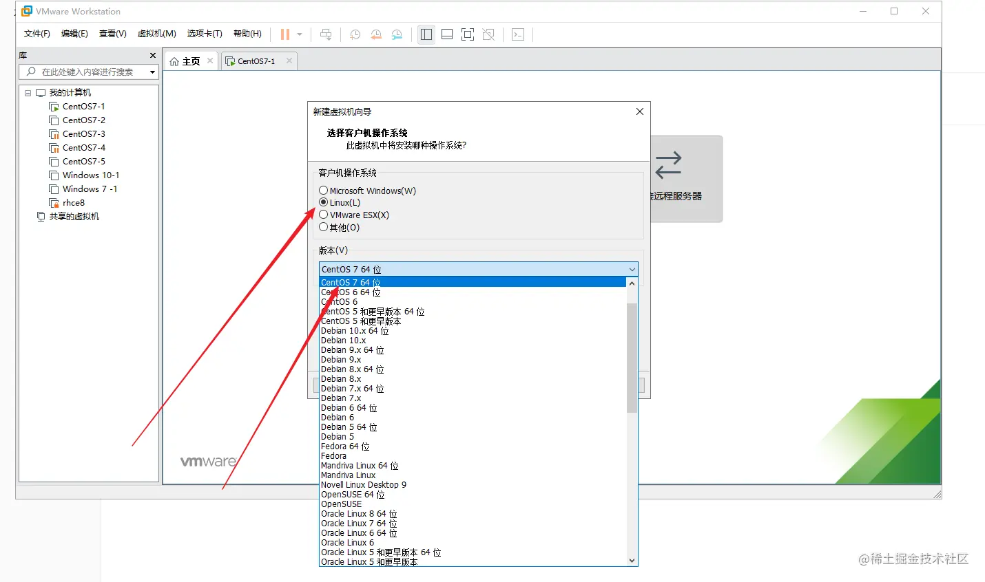Choose Oracle Linux 6 from the list
The image size is (985, 582).
coord(473,543)
